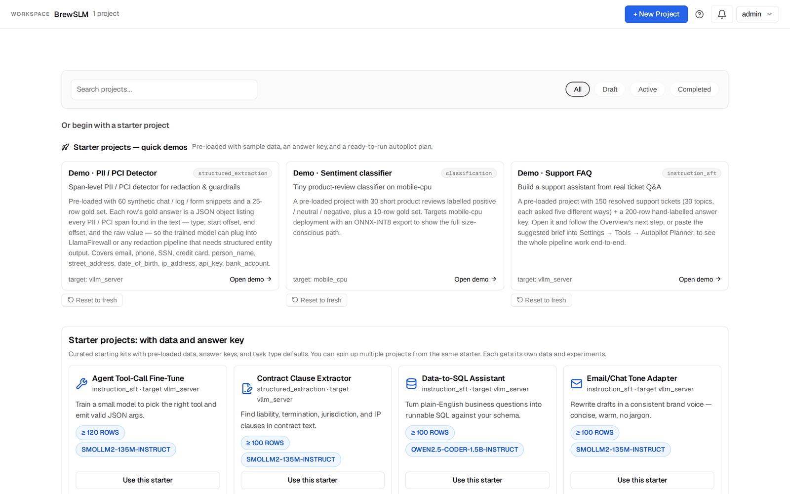This screenshot has width=790, height=494.
Task: Click the BrewSLM workspace name
Action: (71, 14)
